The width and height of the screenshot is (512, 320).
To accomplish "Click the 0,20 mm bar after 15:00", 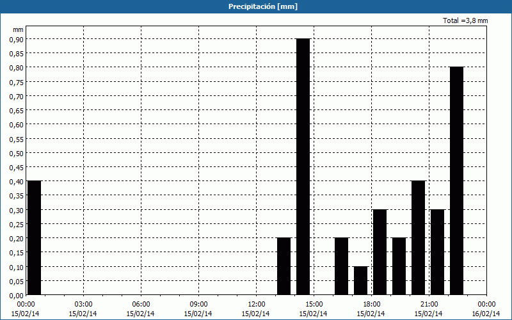I will 342,266.
